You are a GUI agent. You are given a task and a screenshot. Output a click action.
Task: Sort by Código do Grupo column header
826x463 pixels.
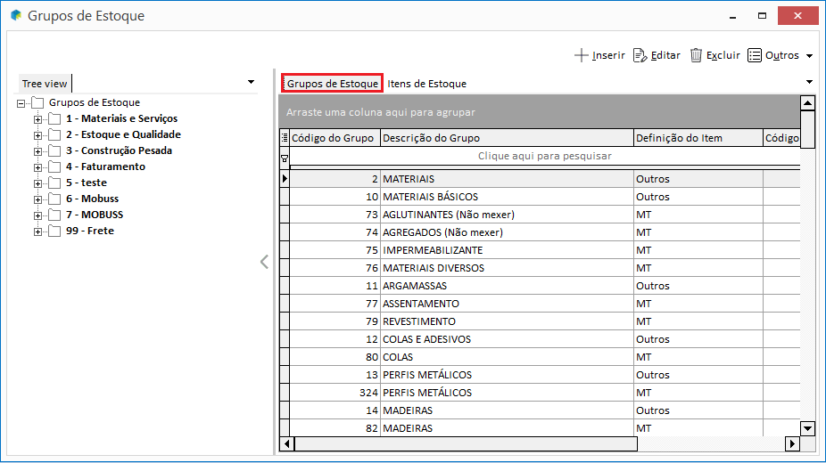[335, 138]
